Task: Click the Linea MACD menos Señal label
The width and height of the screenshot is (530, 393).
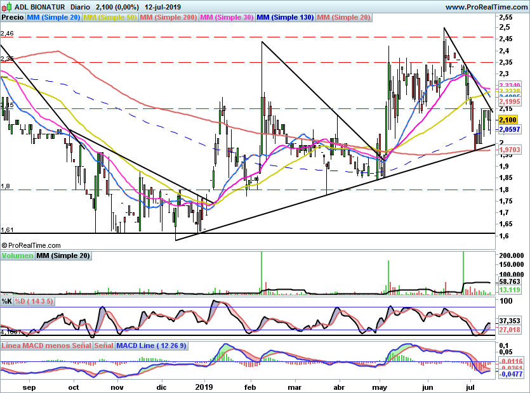Action: tap(46, 346)
